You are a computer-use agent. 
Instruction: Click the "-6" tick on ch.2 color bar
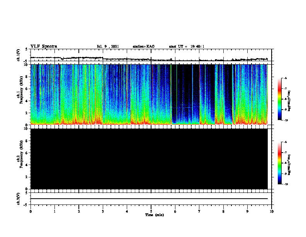click(285, 142)
